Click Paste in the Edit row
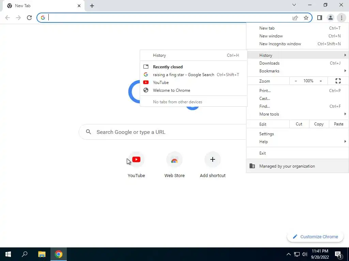 pyautogui.click(x=338, y=124)
